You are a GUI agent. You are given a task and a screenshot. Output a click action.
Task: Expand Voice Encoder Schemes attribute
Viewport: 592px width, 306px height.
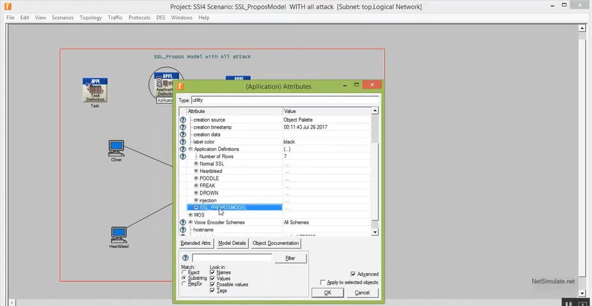(x=191, y=222)
